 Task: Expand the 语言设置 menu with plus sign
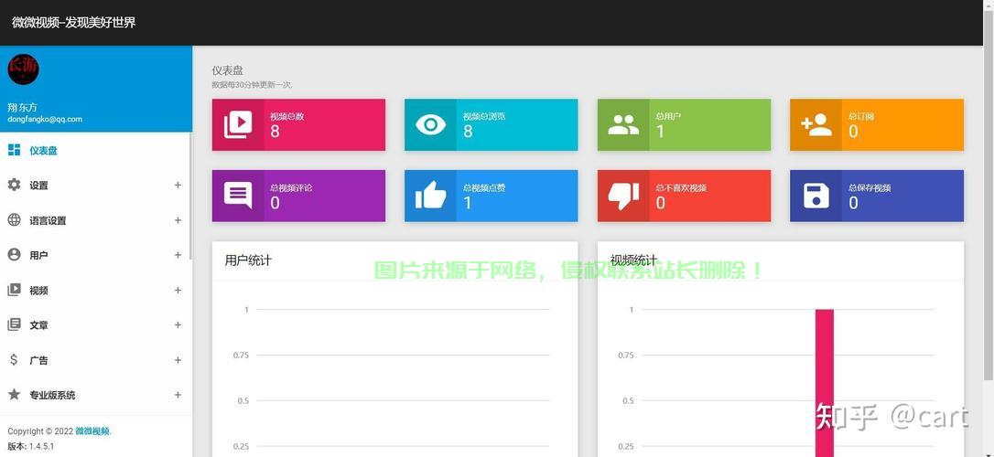click(178, 219)
